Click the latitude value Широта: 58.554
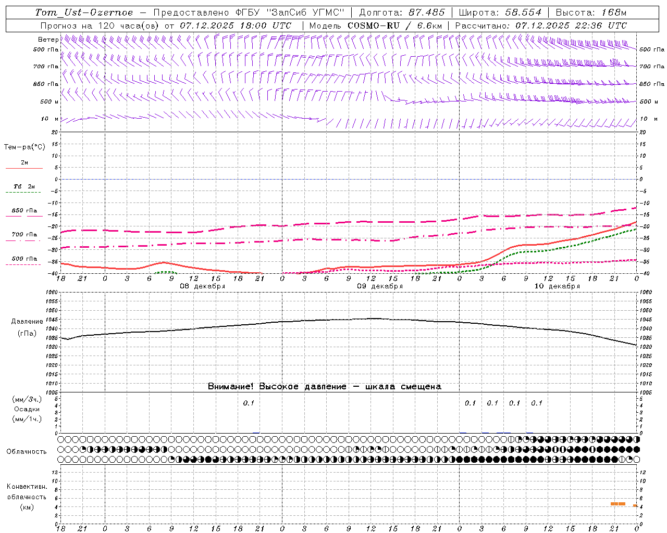 [500, 12]
